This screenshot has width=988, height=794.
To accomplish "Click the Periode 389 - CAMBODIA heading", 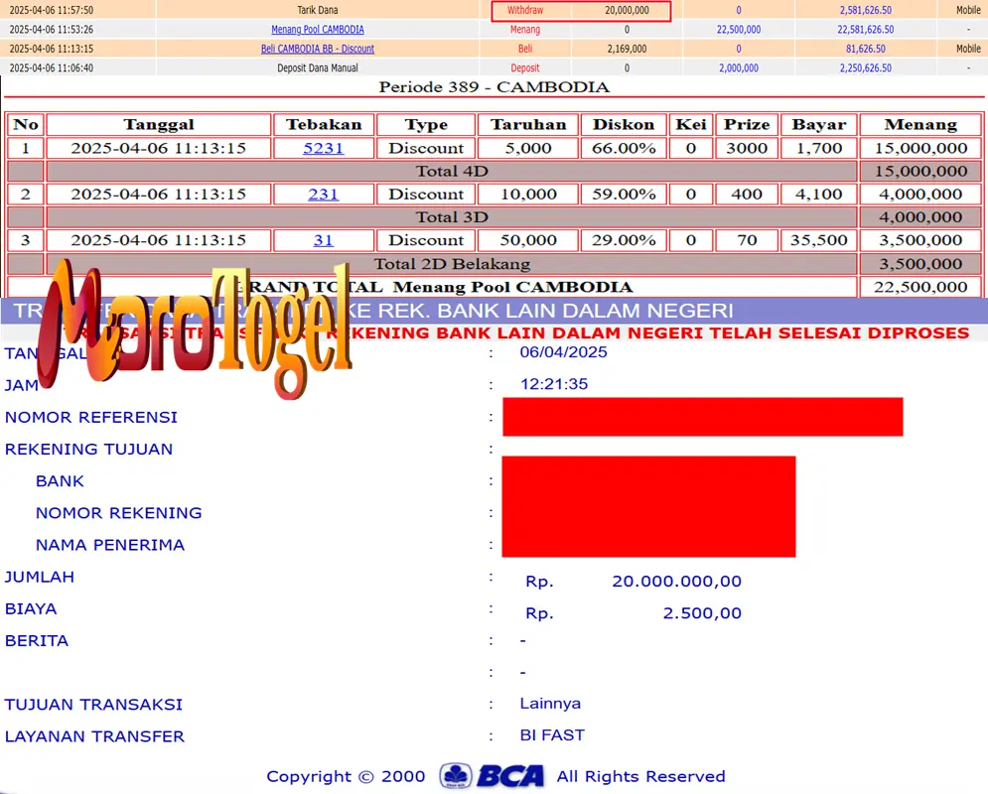I will tap(494, 87).
